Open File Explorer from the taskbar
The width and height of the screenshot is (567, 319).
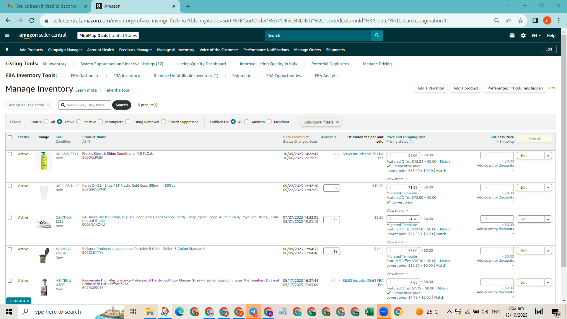[150, 312]
